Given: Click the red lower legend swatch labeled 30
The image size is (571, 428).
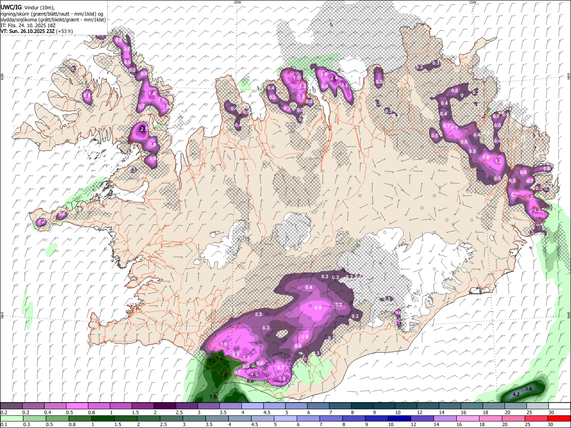Looking at the screenshot, I should (x=560, y=418).
